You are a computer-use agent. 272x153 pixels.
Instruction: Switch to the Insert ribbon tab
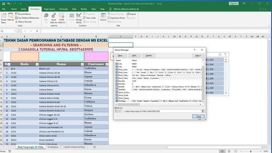click(x=23, y=9)
